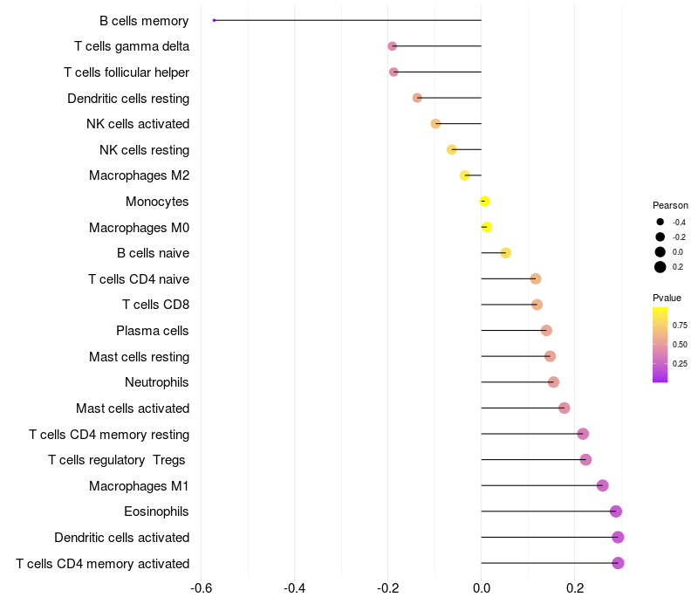The image size is (698, 611).
Task: Click the Neutrophils data point
Action: pyautogui.click(x=553, y=382)
